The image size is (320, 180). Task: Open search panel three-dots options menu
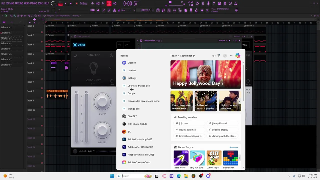point(231,56)
